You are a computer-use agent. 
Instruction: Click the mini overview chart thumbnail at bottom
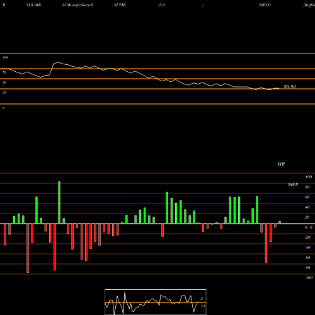[156, 302]
